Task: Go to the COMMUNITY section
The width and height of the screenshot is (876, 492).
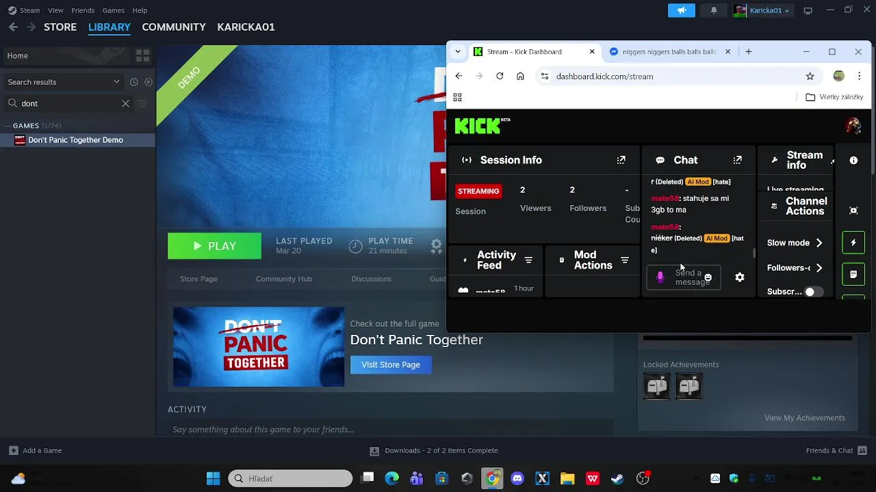Action: 174,27
